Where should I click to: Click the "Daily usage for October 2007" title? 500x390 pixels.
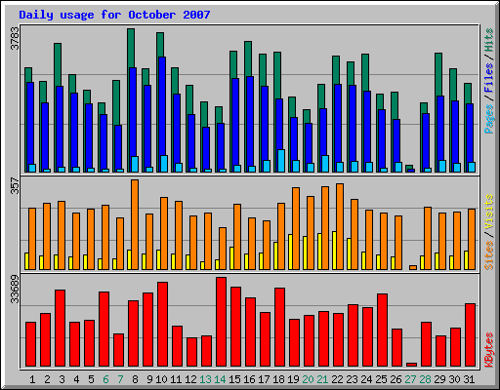114,15
